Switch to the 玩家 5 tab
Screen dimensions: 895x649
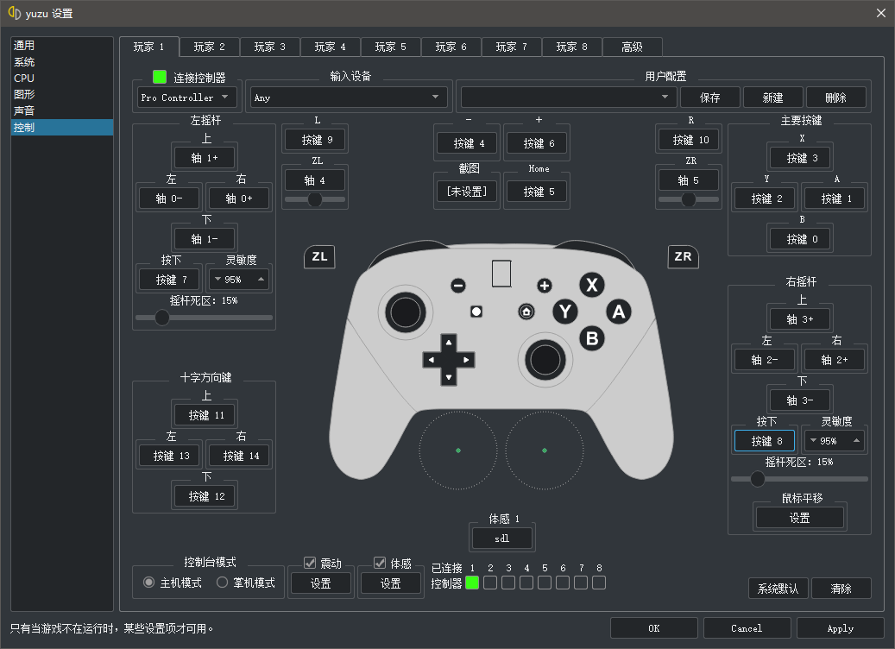pyautogui.click(x=390, y=47)
